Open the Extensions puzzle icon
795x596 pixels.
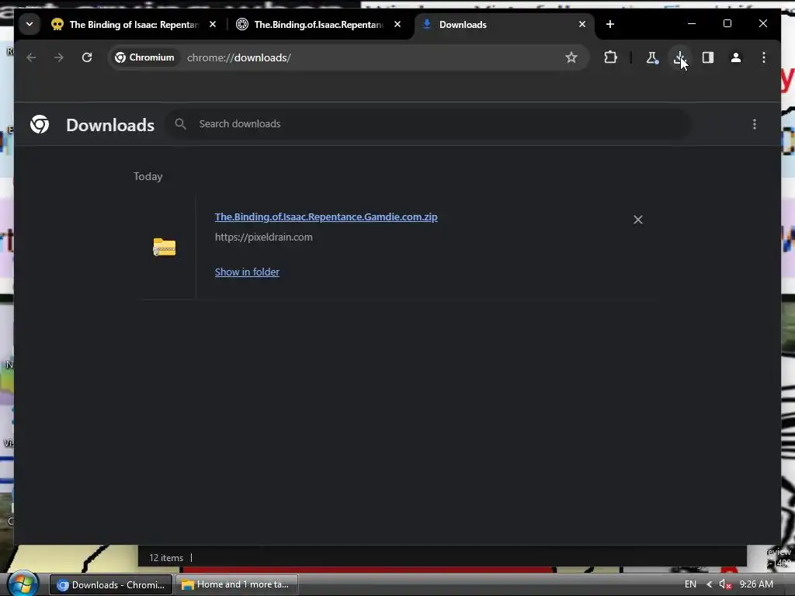[x=610, y=57]
